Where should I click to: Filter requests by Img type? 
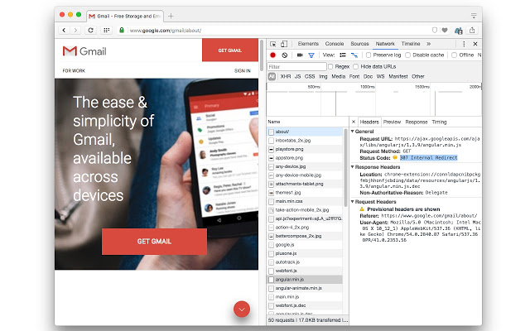(x=323, y=77)
